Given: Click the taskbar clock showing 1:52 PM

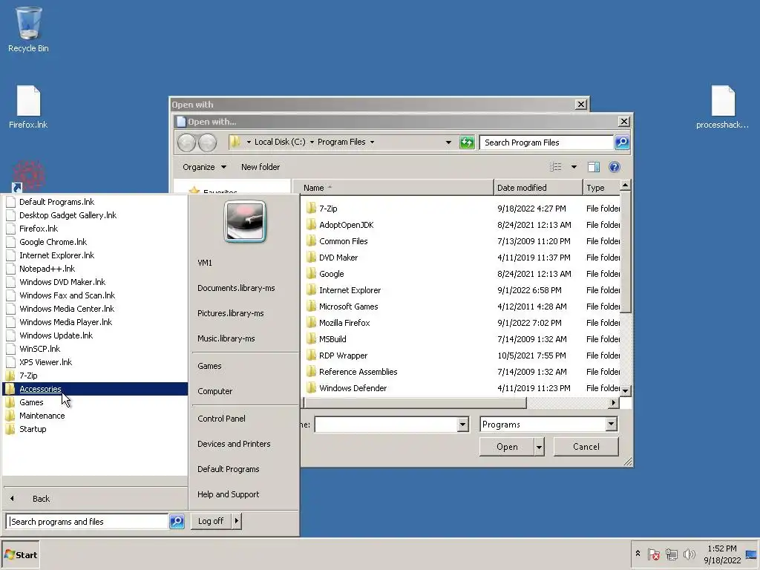Looking at the screenshot, I should pos(722,554).
